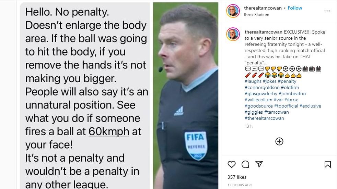This screenshot has width=337, height=189.
Task: Load more comments plus circle icon
Action: (x=279, y=141)
